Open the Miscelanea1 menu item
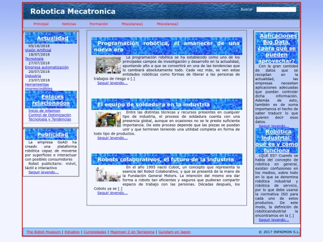This screenshot has height=242, width=323. click(x=132, y=24)
